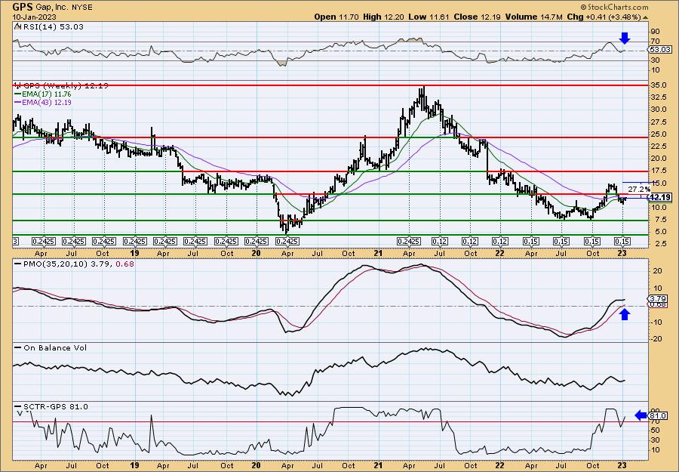Screen dimensions: 679x472
Task: Click the 90 level on the RSI axis
Action: pyautogui.click(x=655, y=32)
